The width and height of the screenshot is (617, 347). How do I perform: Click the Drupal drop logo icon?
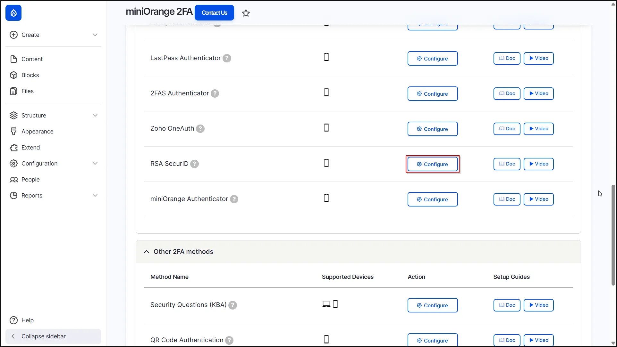(x=13, y=13)
